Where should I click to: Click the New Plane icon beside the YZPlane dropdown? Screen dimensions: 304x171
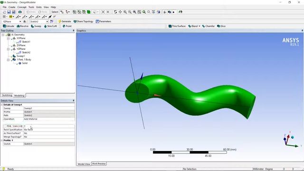point(25,21)
